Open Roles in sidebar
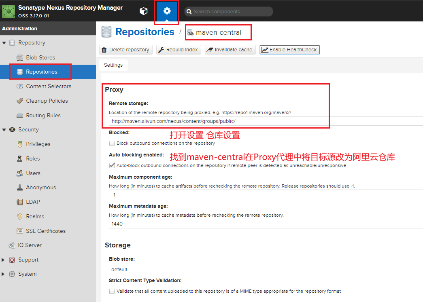Image resolution: width=423 pixels, height=302 pixels. pos(48,158)
